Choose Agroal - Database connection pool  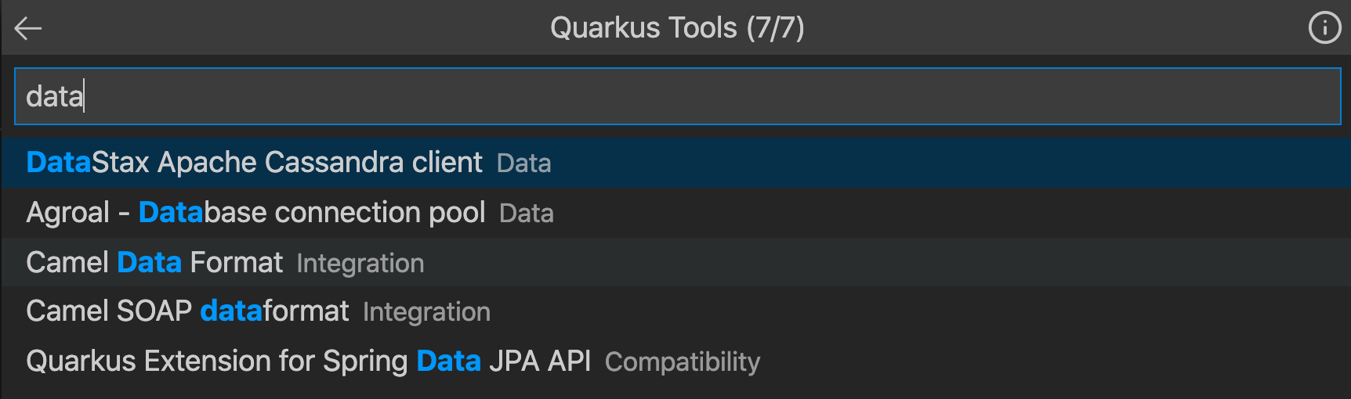(x=675, y=213)
